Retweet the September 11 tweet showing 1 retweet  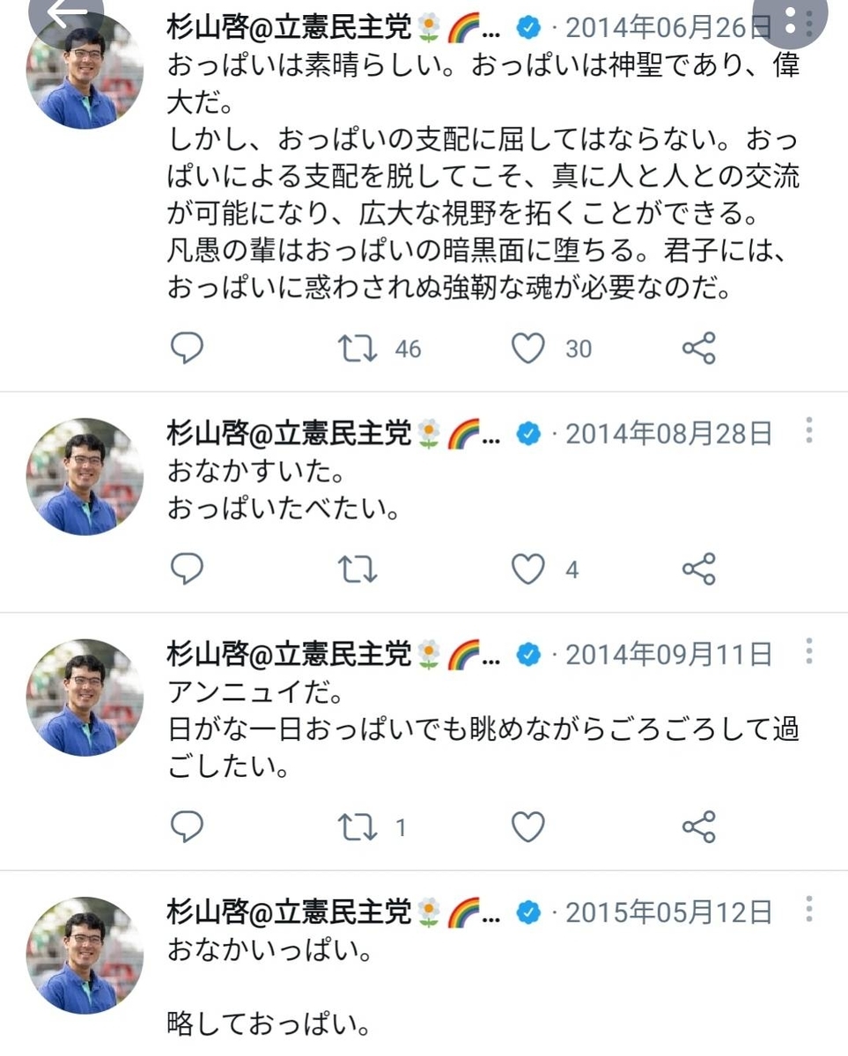point(358,825)
